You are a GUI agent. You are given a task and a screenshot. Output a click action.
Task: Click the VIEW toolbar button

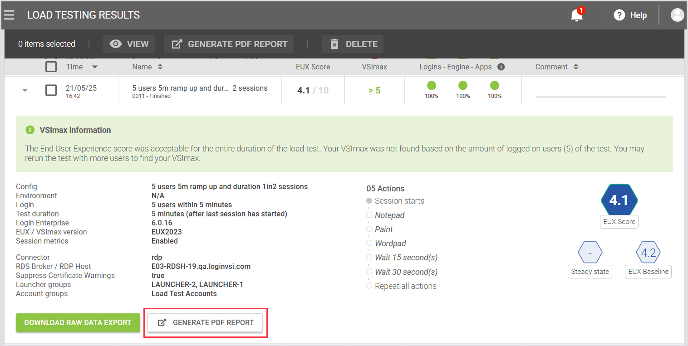[x=129, y=44]
